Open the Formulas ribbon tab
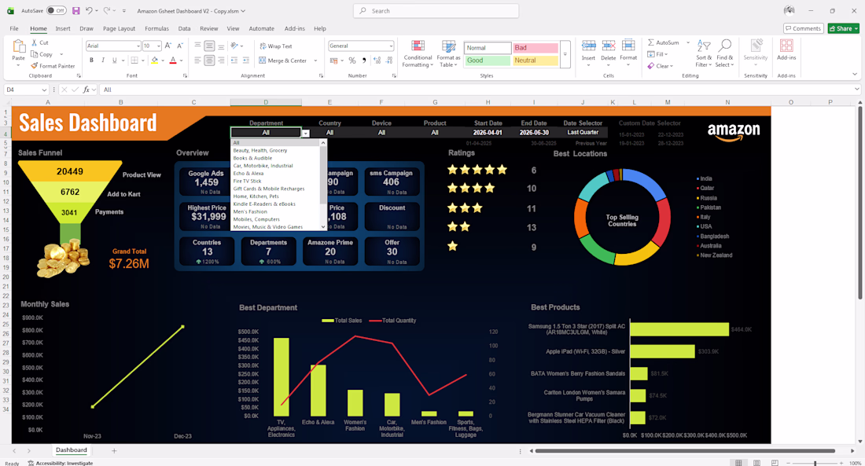Image resolution: width=865 pixels, height=466 pixels. tap(156, 28)
